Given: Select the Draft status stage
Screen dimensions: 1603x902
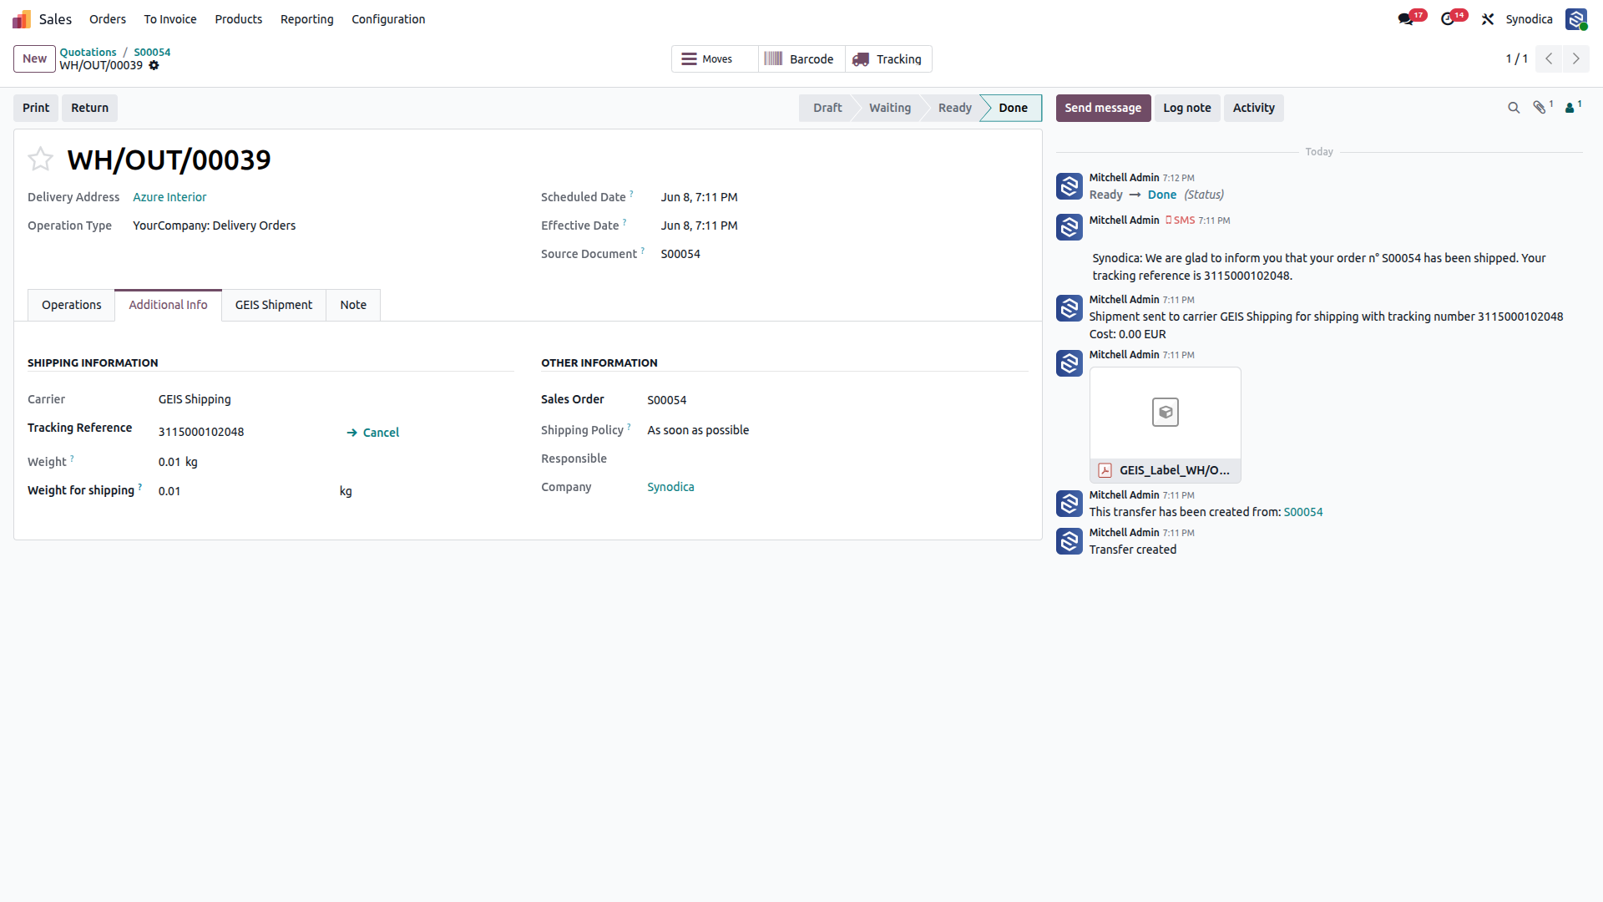Looking at the screenshot, I should point(827,108).
